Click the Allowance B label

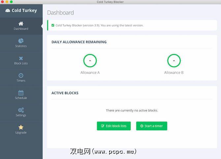(174, 73)
